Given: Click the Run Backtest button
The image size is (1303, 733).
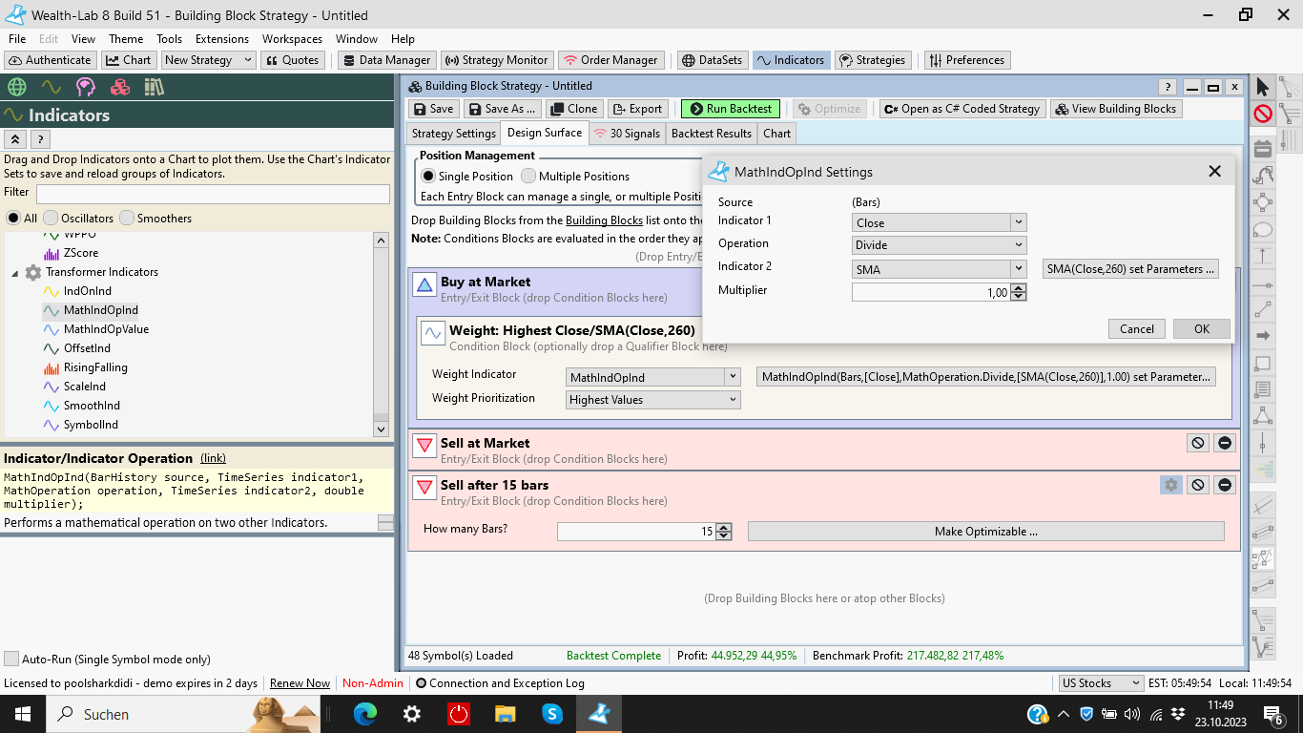Looking at the screenshot, I should pos(731,109).
